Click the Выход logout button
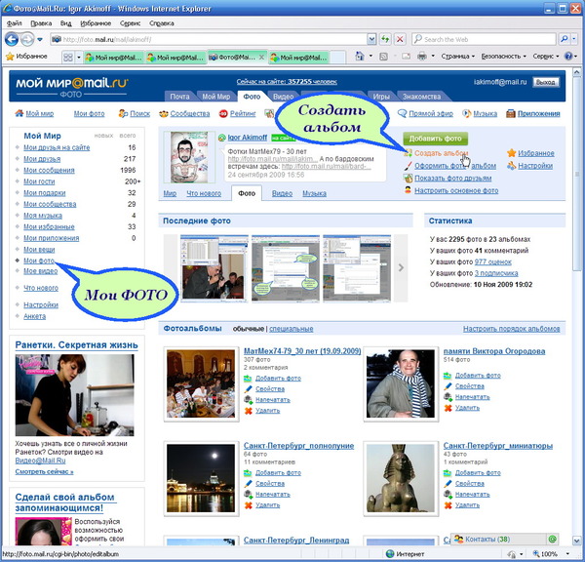 (x=545, y=82)
